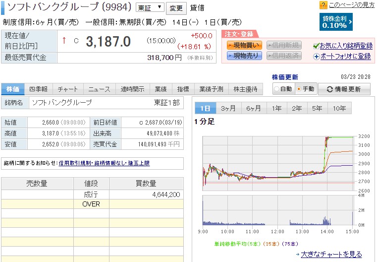Click the blue plus portfolio icon
Viewport: 377px width, 262px height.
click(x=316, y=57)
